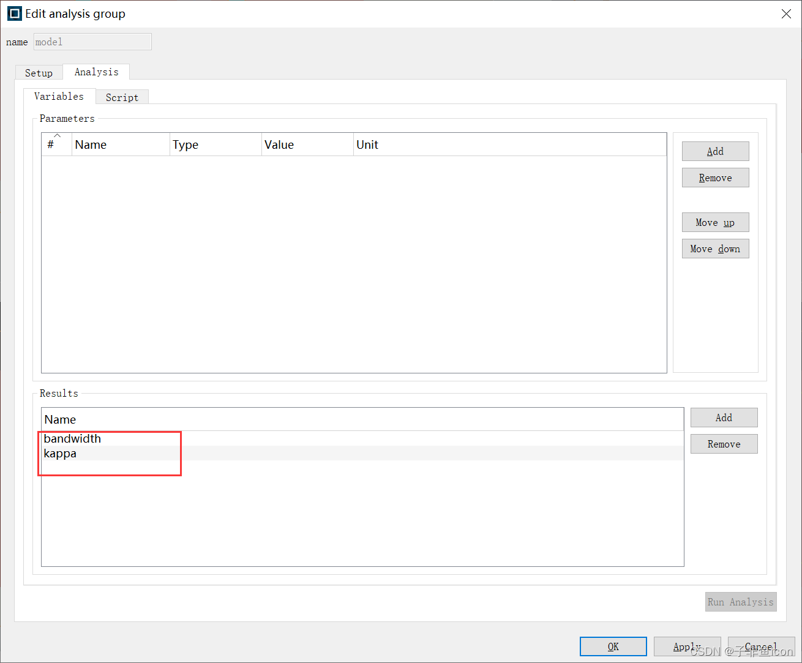Click Add button in Results section
The width and height of the screenshot is (802, 663).
(x=724, y=418)
